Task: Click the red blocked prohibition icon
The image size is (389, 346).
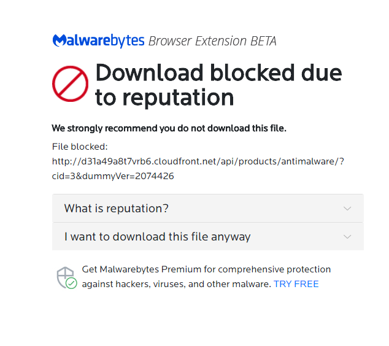Action: click(71, 84)
